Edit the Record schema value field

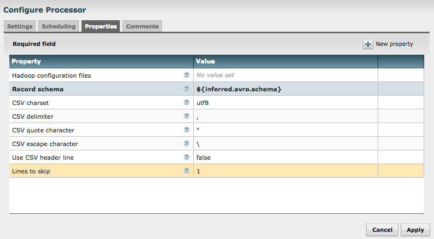pyautogui.click(x=285, y=89)
